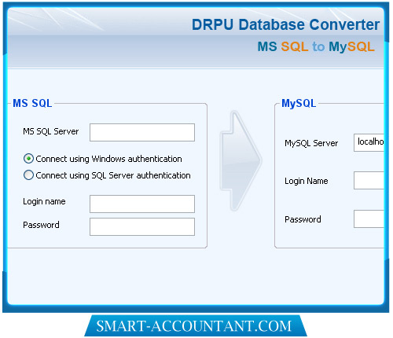Focus the MS SQL Server input field
The image size is (393, 338).
142,132
